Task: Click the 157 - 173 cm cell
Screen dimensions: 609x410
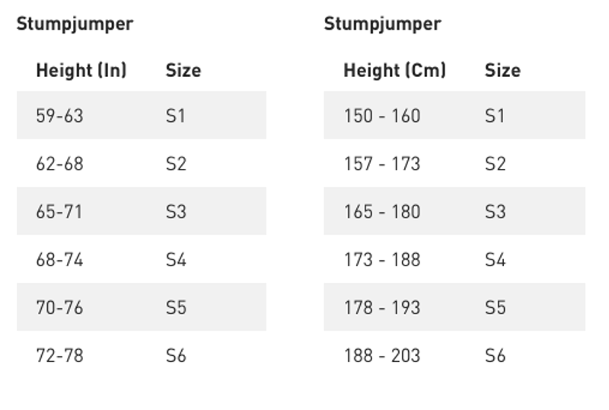Action: click(x=381, y=164)
